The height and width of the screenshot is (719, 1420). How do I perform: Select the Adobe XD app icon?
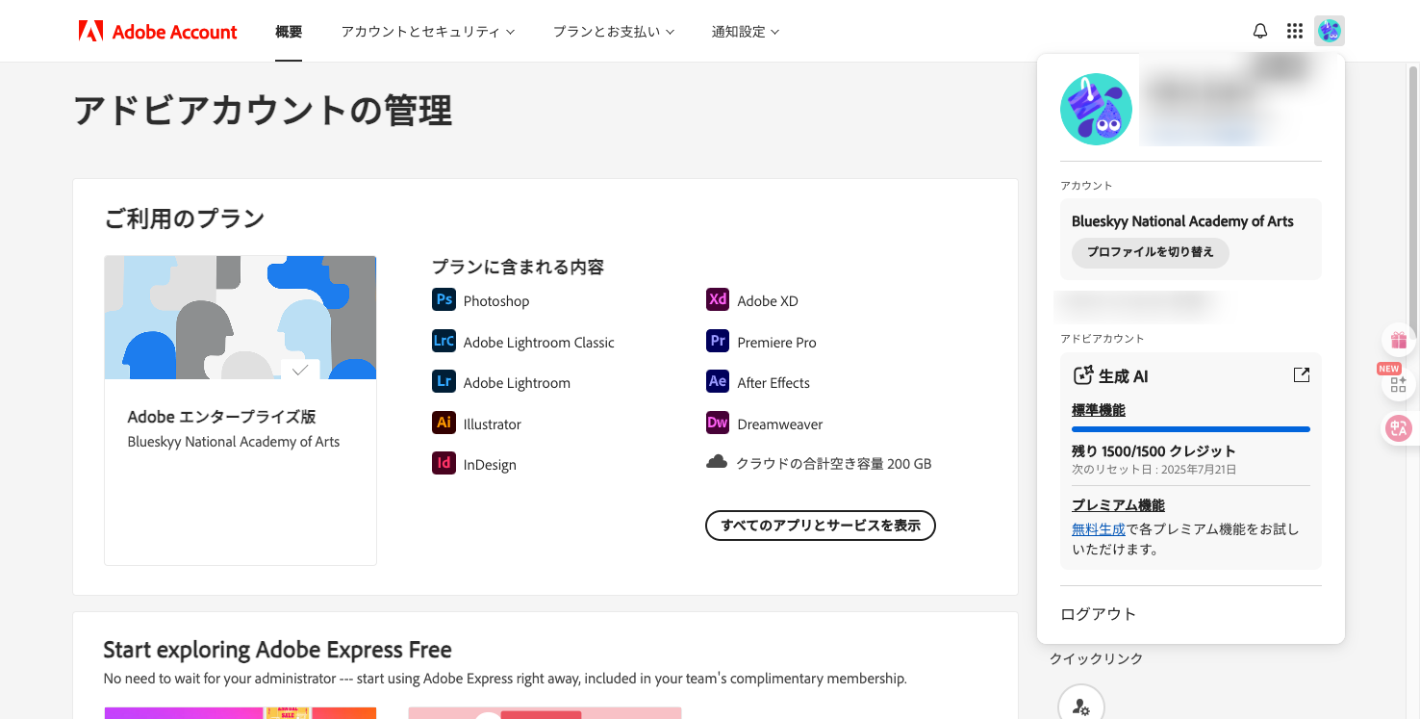[x=717, y=300]
